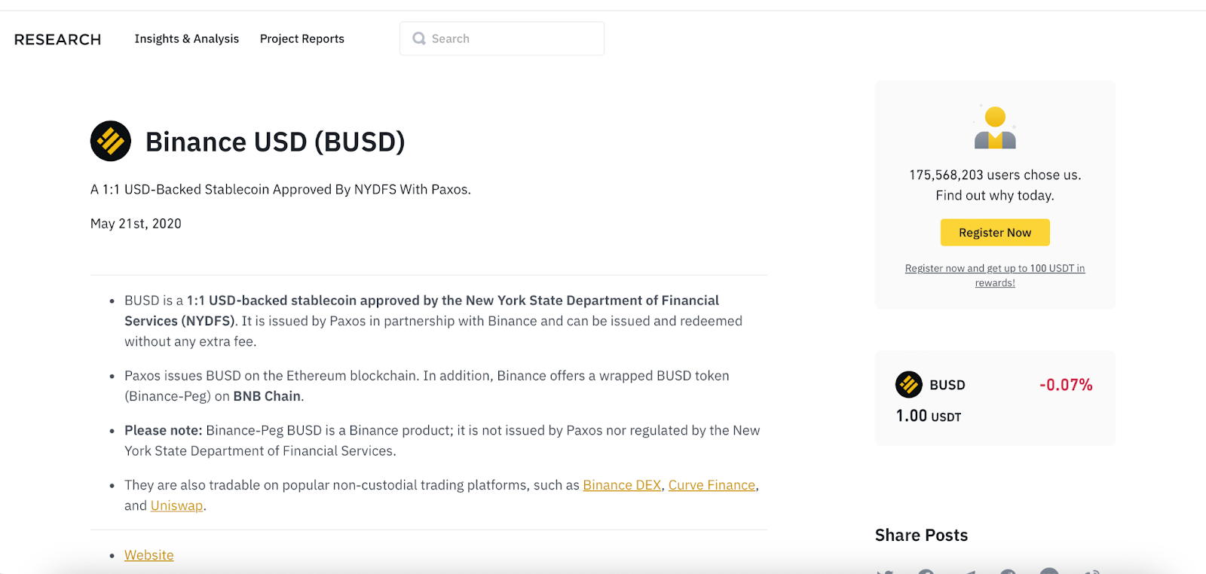Click the BUSD coin icon in price card
The height and width of the screenshot is (574, 1206).
click(909, 384)
